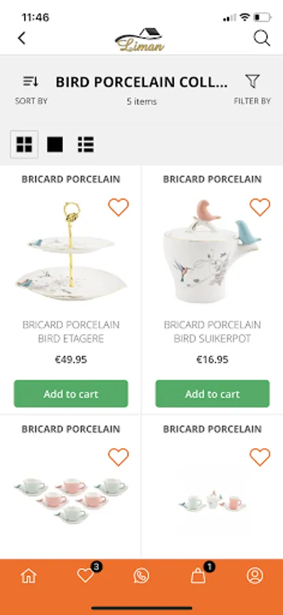
Task: Favorite the Bird Suikerpot heart
Action: [260, 207]
